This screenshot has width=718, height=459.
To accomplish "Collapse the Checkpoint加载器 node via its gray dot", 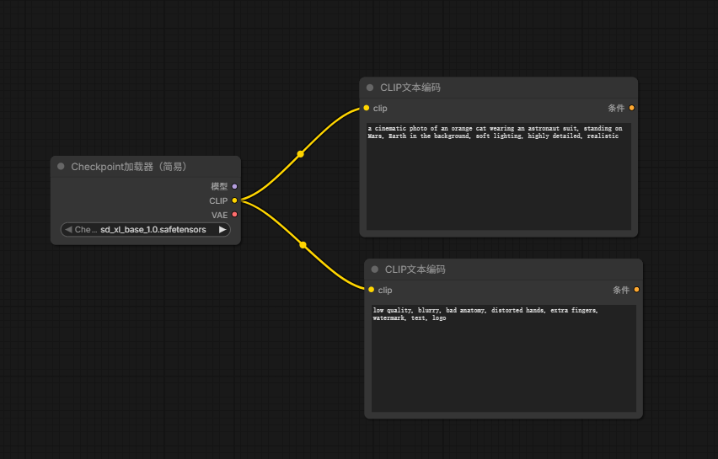I will pos(61,166).
